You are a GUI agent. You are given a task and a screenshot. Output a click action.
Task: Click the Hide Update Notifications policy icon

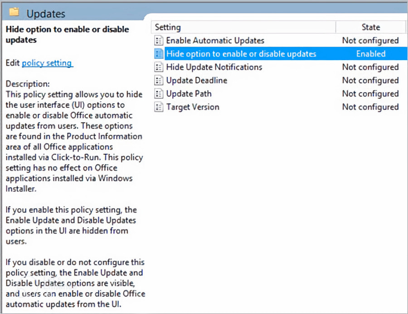click(x=159, y=67)
